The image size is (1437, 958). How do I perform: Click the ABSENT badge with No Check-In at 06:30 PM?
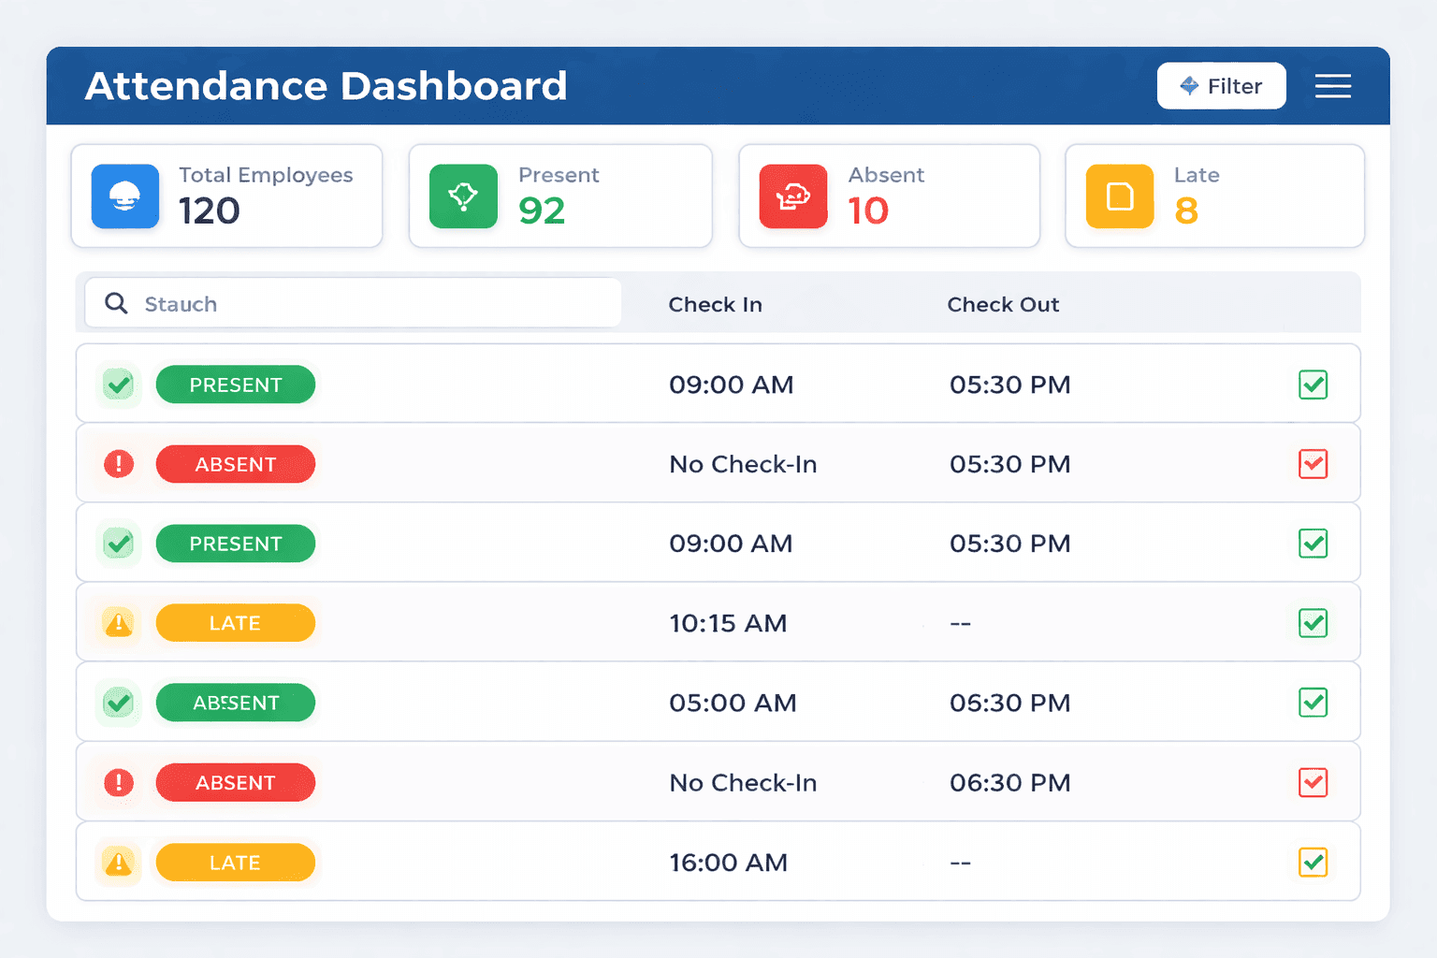(x=235, y=782)
